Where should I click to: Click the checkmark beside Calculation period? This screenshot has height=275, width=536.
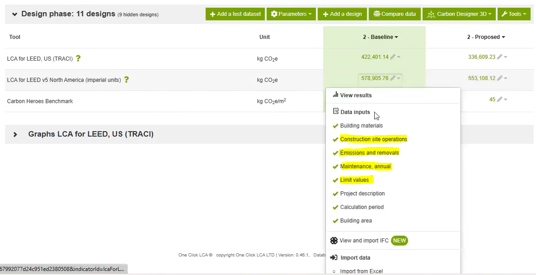(x=335, y=207)
